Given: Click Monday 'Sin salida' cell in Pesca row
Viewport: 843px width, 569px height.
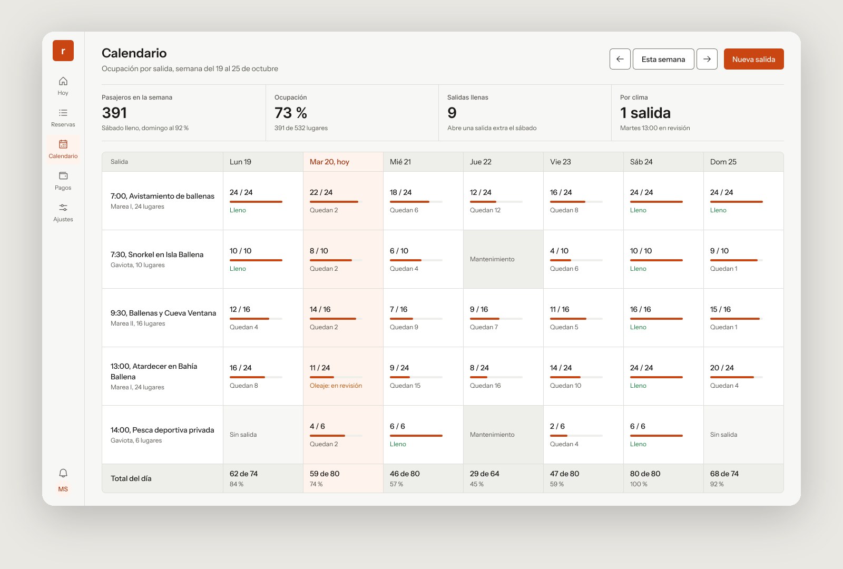Looking at the screenshot, I should point(263,435).
